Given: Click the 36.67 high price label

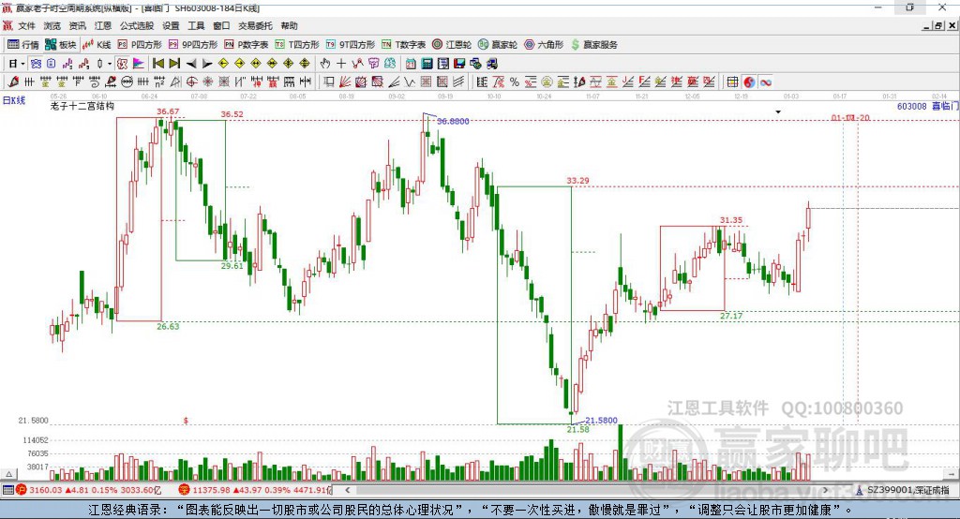Looking at the screenshot, I should click(x=168, y=111).
